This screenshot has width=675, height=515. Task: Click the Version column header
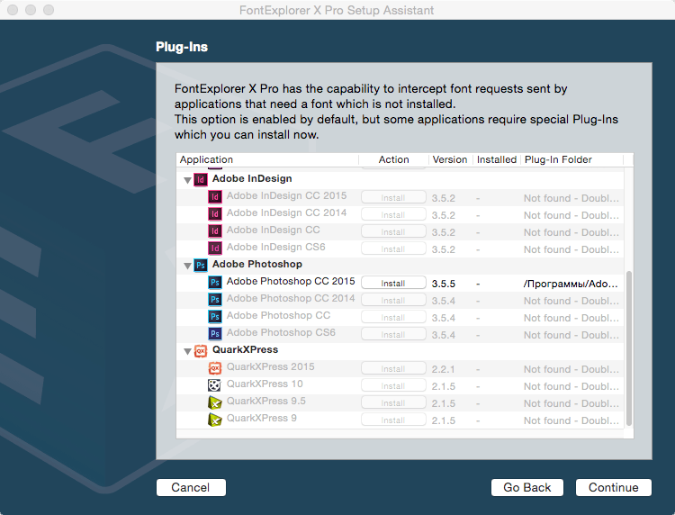(x=450, y=159)
